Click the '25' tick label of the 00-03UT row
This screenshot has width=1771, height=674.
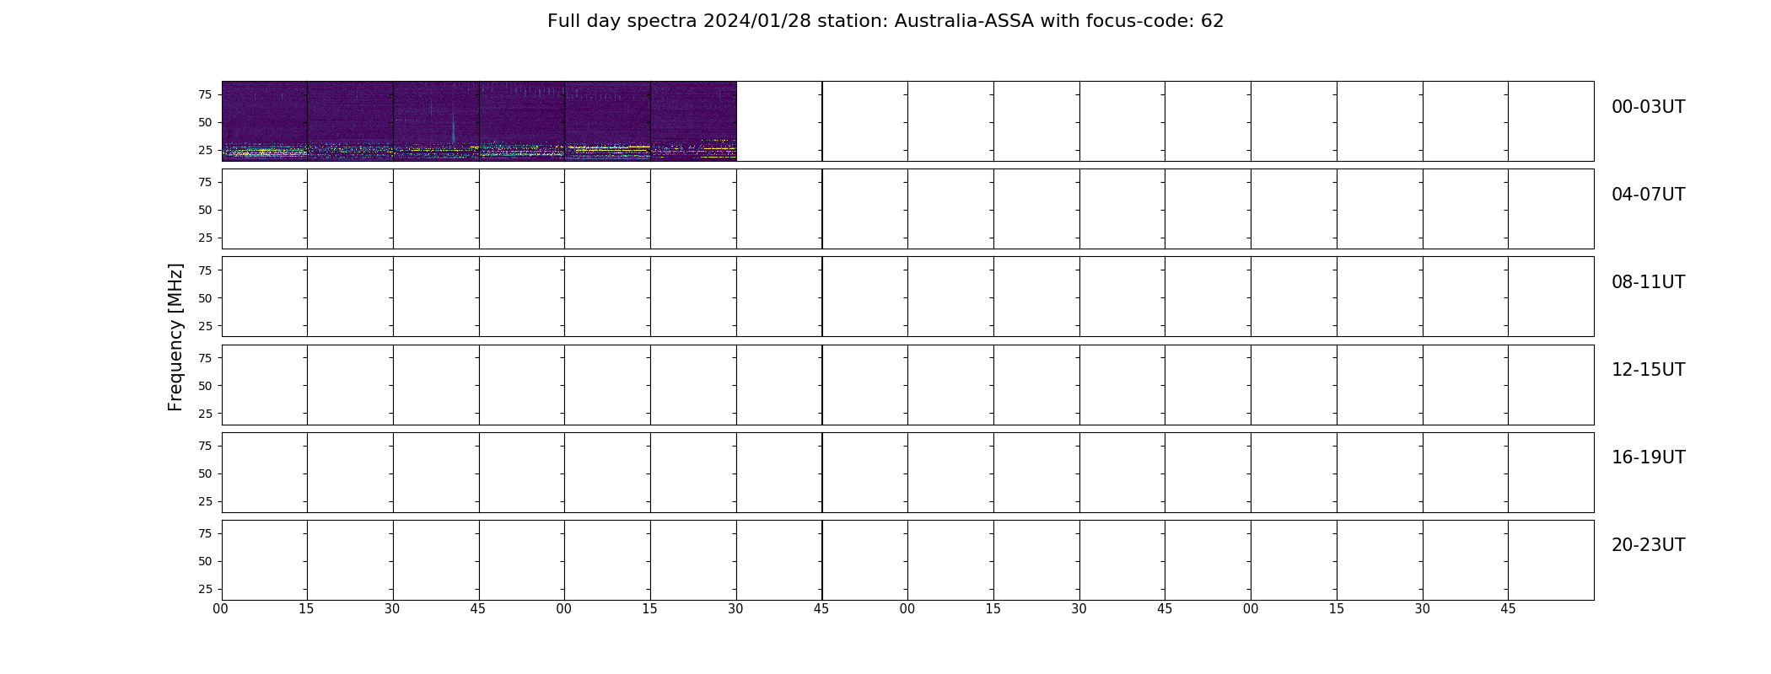pos(205,150)
